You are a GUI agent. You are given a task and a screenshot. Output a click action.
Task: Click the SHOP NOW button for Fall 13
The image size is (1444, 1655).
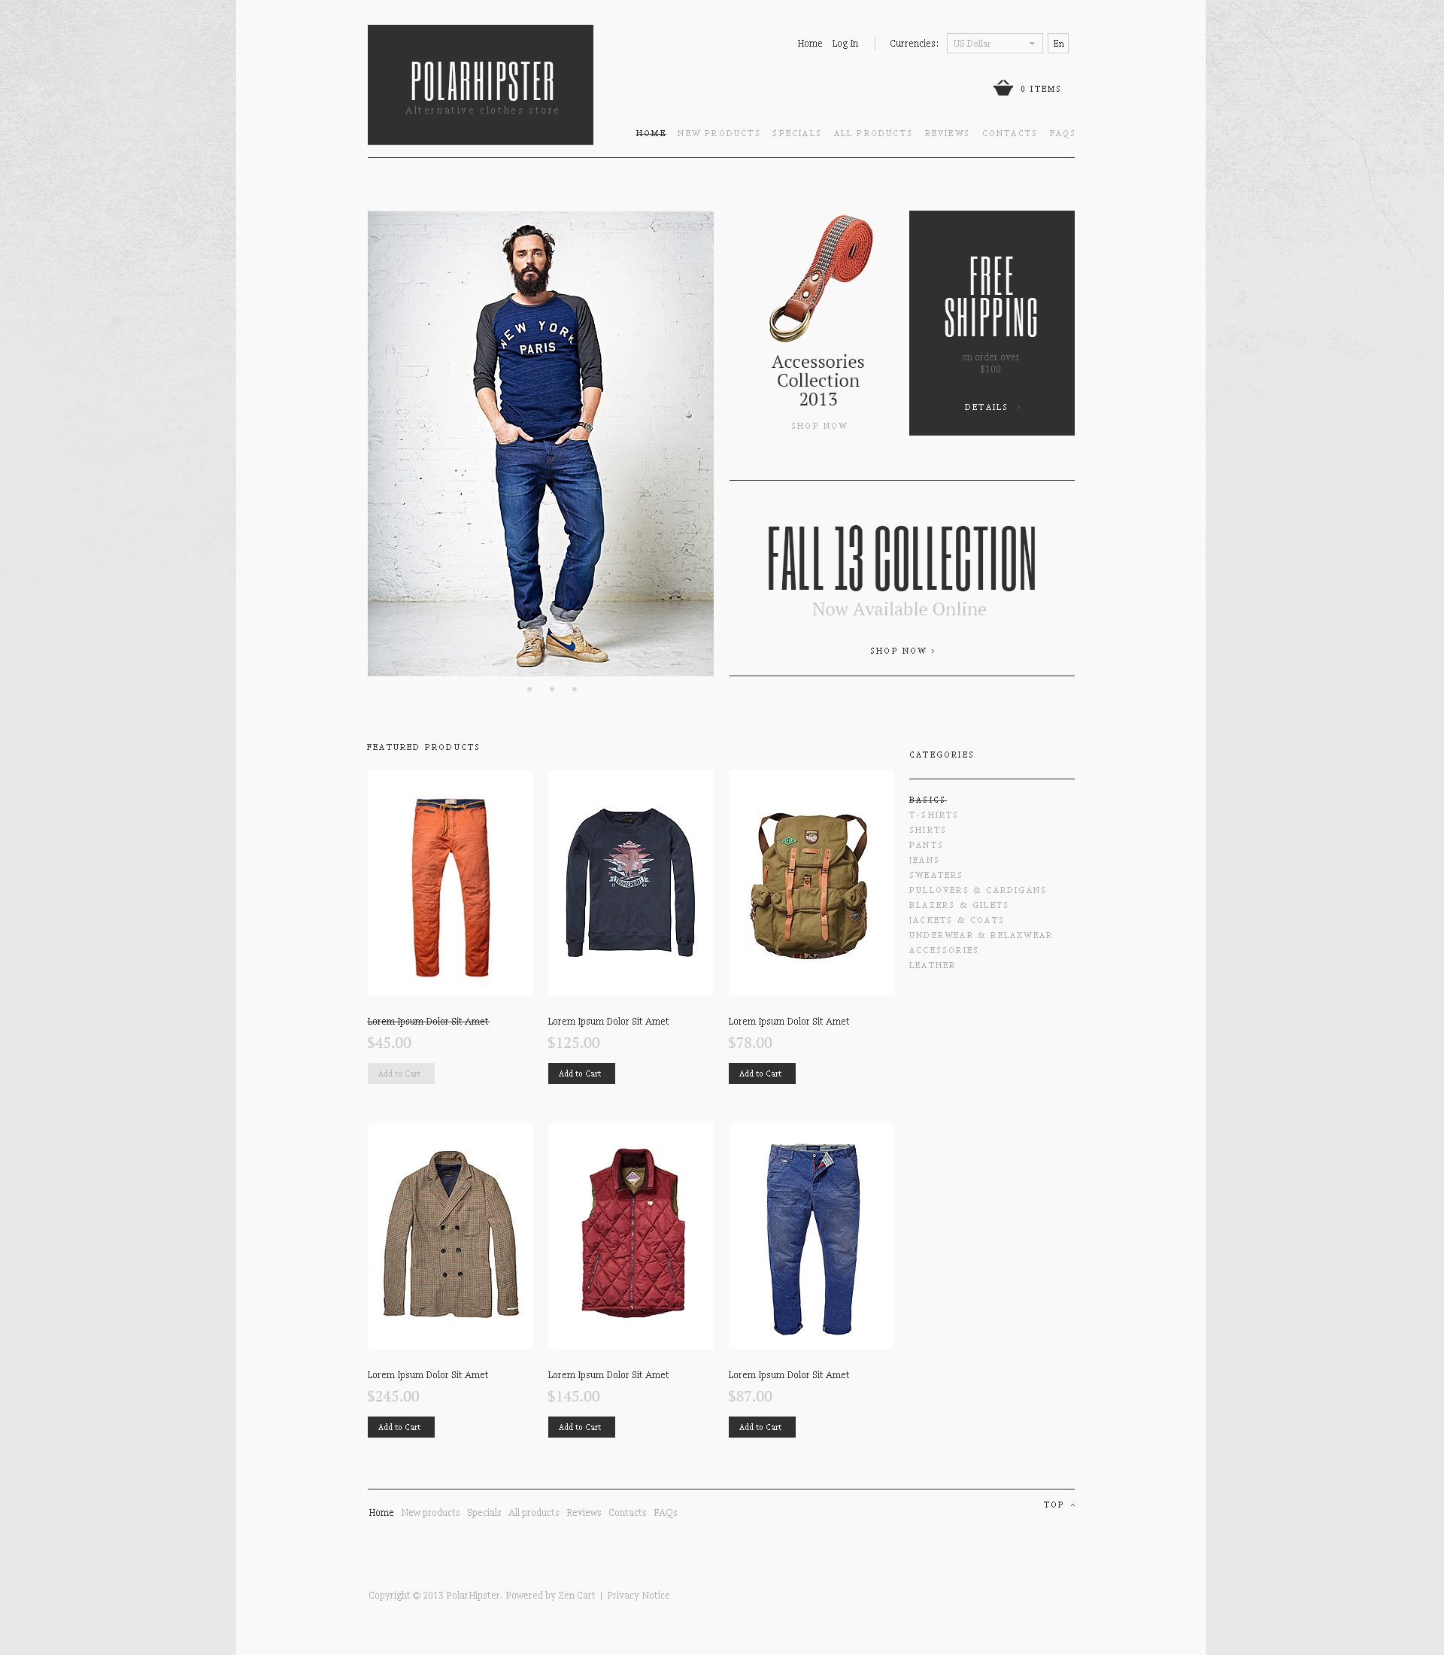902,650
